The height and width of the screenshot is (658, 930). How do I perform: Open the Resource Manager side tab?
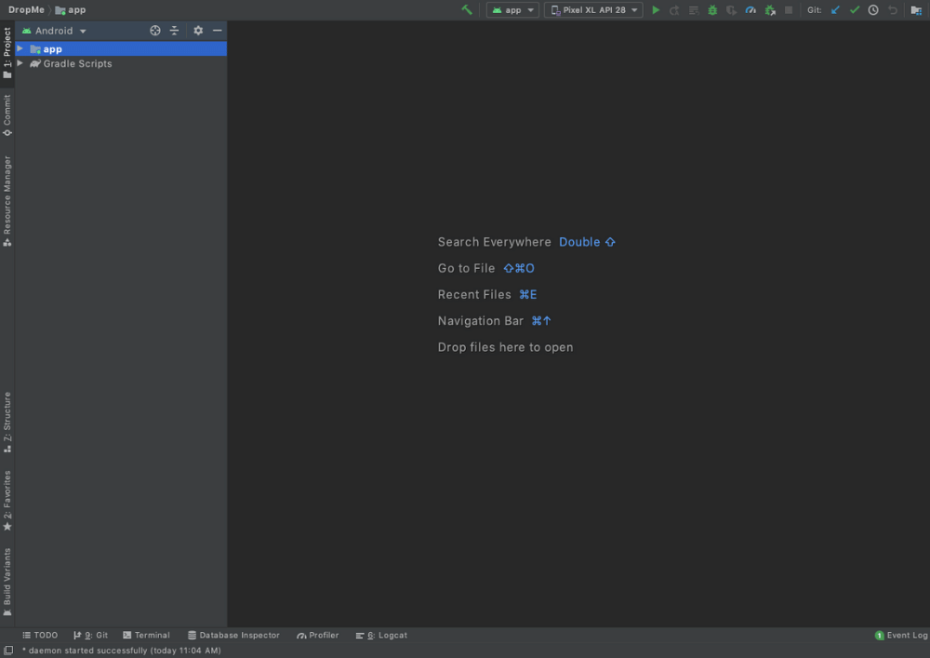[x=7, y=201]
